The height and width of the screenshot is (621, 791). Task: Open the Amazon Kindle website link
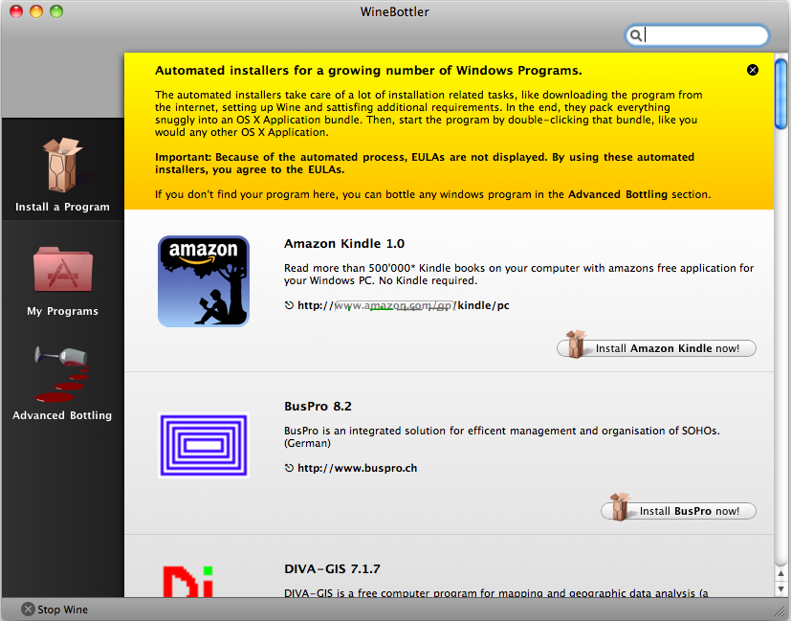(403, 305)
